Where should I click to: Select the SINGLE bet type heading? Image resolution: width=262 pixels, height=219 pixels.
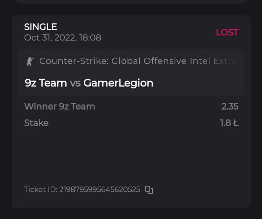coord(40,27)
